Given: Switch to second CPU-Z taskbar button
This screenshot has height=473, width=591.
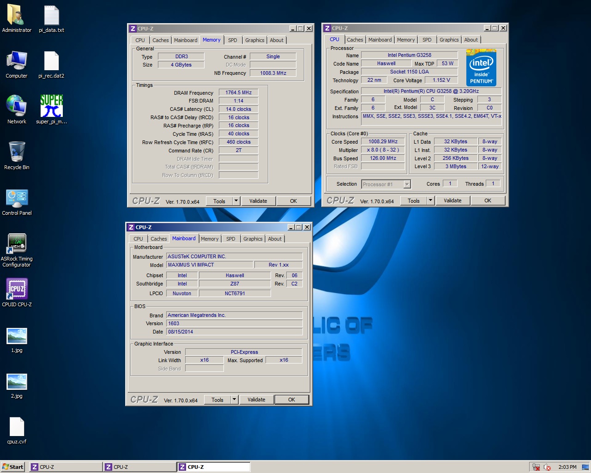Looking at the screenshot, I should coord(139,467).
